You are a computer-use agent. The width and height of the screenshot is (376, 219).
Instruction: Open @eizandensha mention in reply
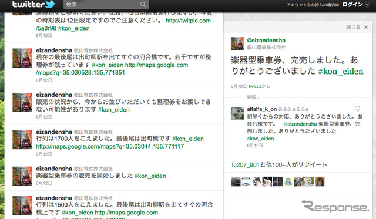coord(300,124)
